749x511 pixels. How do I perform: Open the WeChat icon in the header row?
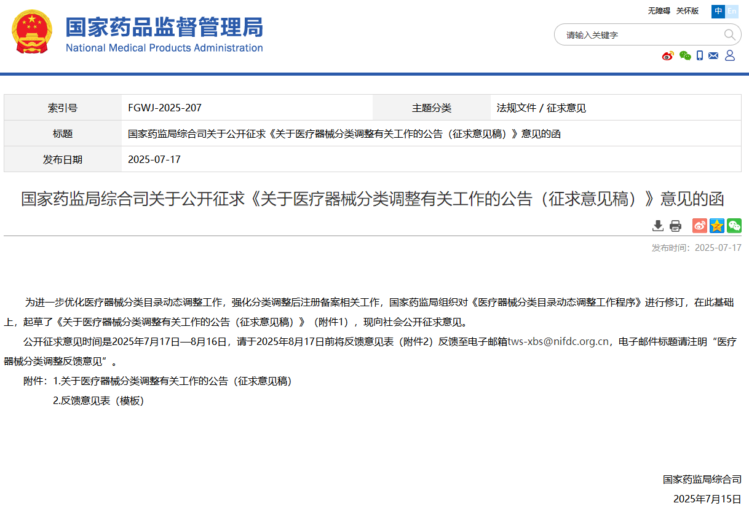tap(684, 55)
